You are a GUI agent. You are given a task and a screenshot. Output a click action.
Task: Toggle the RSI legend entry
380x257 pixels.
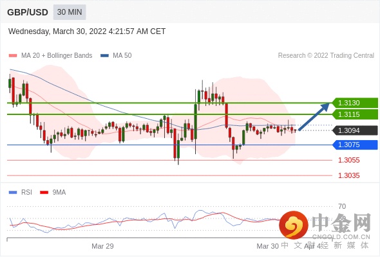[21, 193]
